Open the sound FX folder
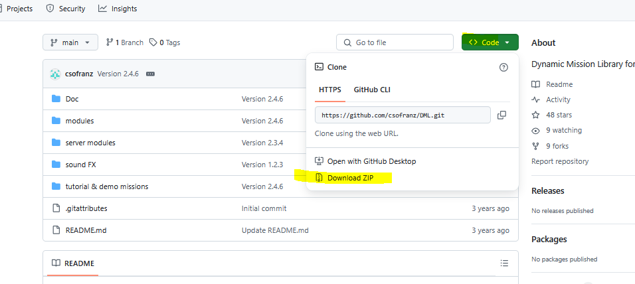Viewport: 635px width, 284px height. (x=80, y=165)
